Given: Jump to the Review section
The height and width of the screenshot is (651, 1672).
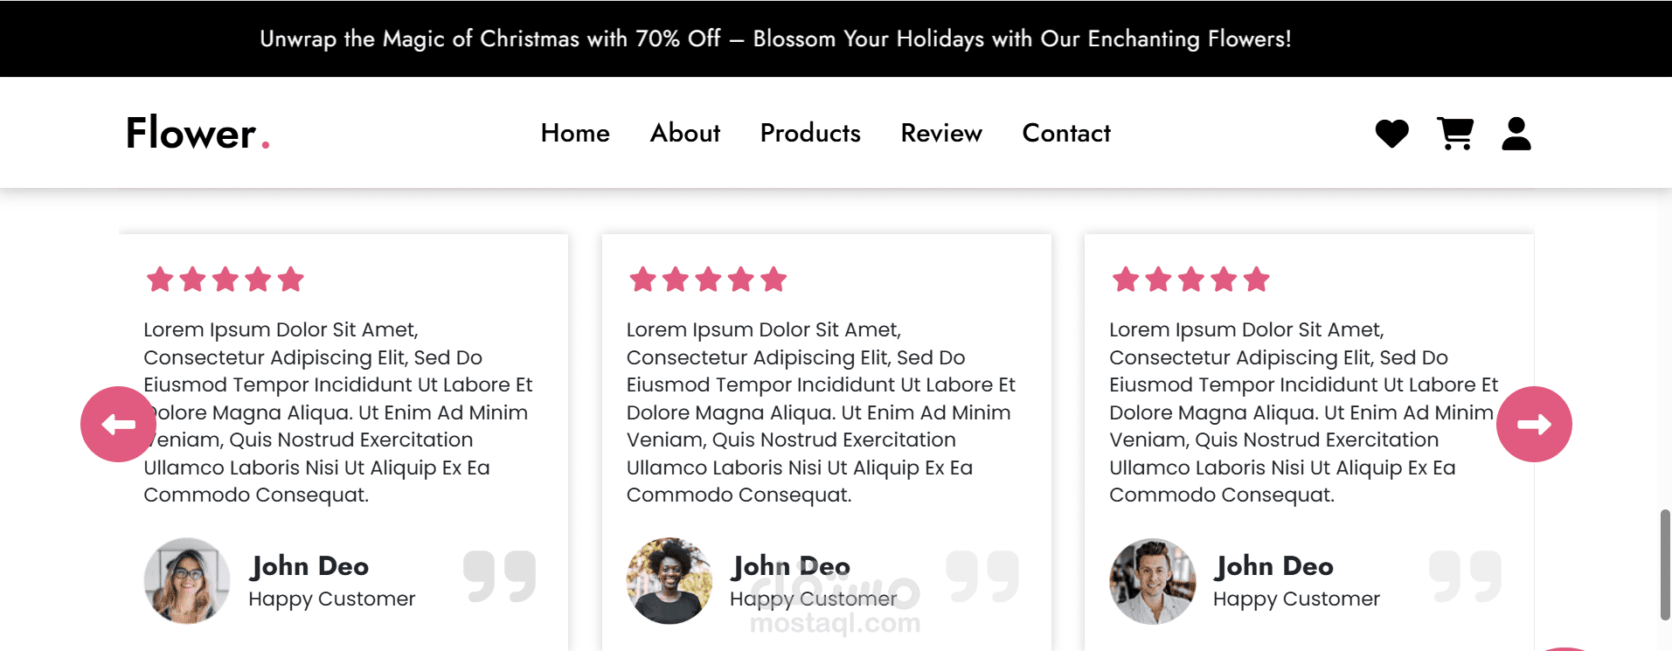Looking at the screenshot, I should [941, 133].
